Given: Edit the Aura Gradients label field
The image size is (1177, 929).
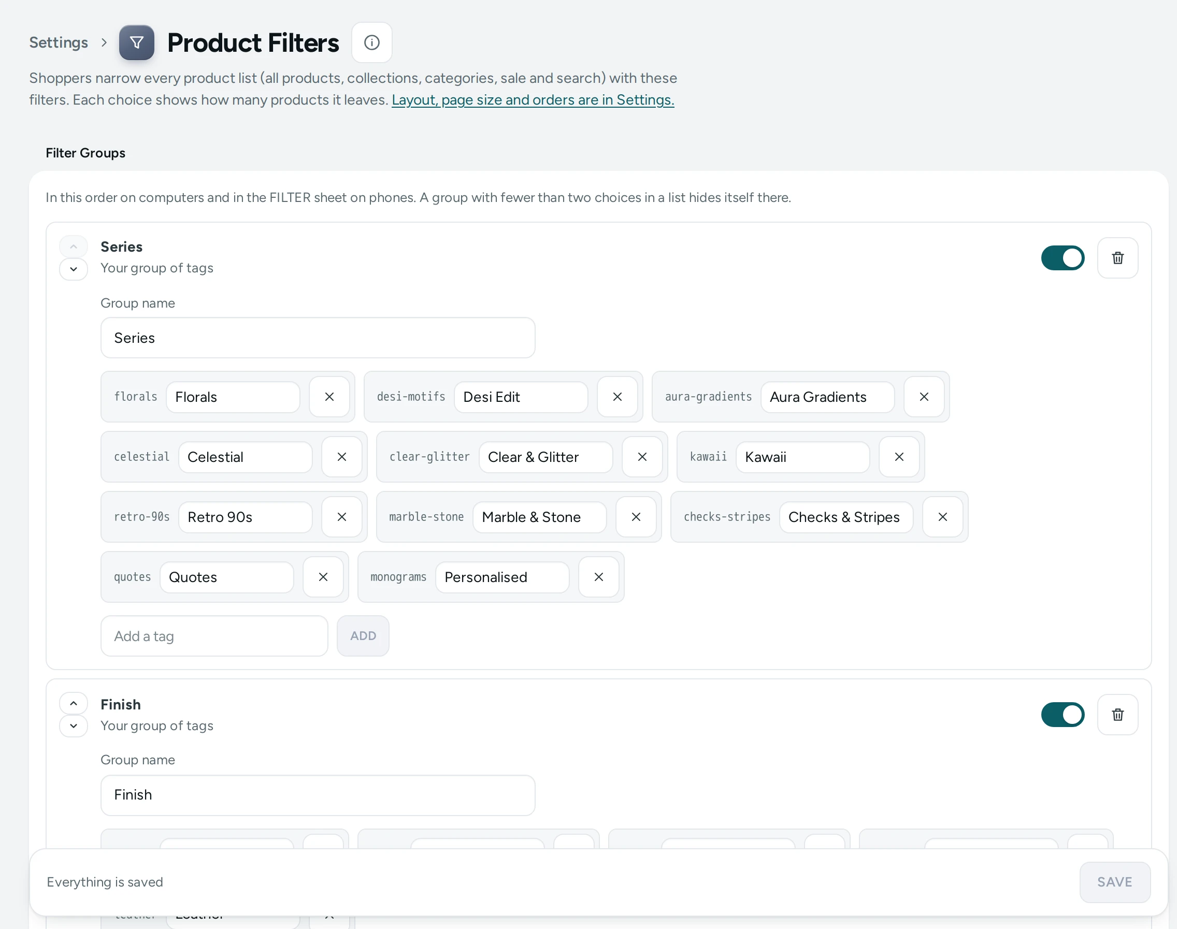Looking at the screenshot, I should [x=827, y=397].
